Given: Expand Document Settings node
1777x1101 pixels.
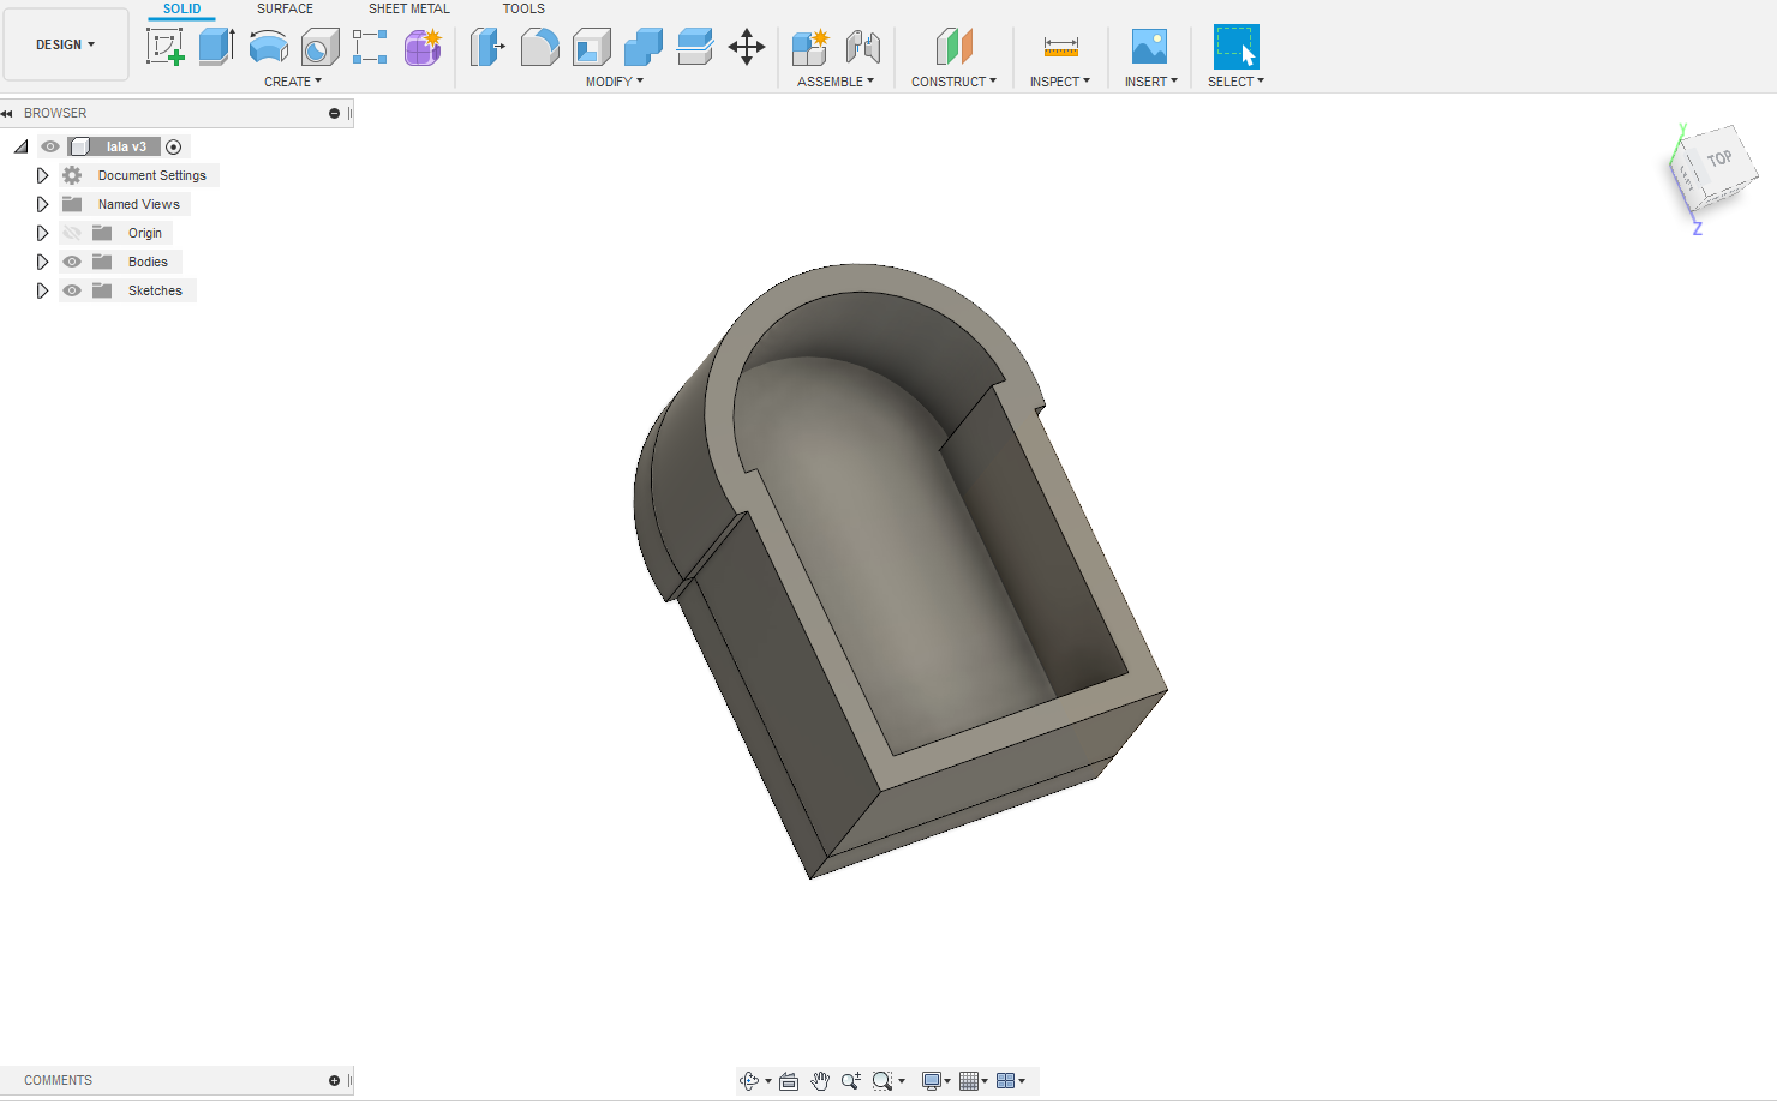Looking at the screenshot, I should tap(42, 175).
